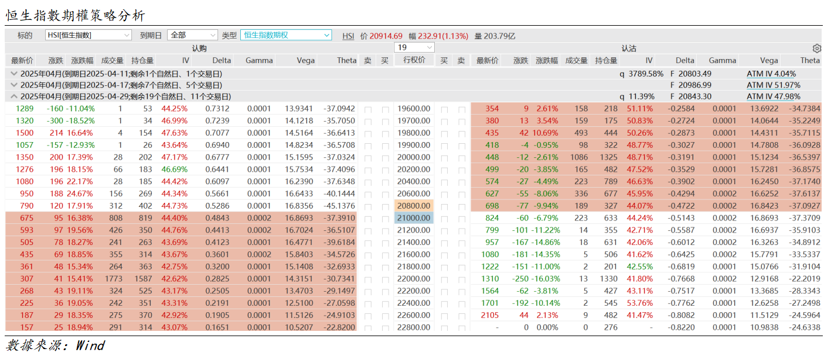Click the ATM IV 51.97% link

coord(774,85)
